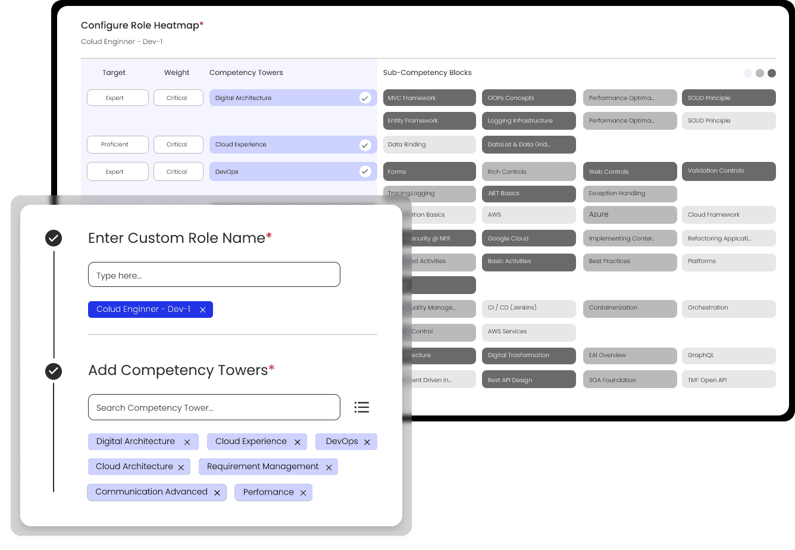Select the lightest heatmap legend dot

(748, 73)
